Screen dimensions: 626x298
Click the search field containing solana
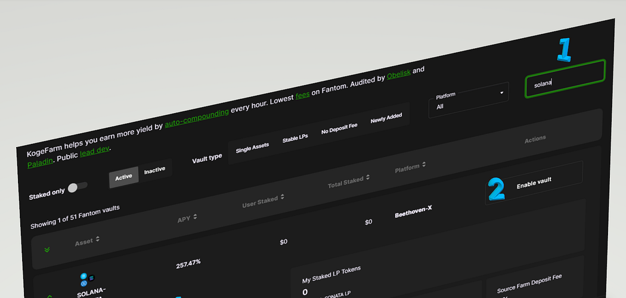[x=565, y=79]
